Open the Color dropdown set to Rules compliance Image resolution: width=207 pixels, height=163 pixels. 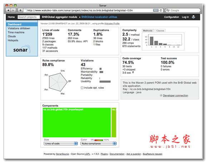point(98,143)
